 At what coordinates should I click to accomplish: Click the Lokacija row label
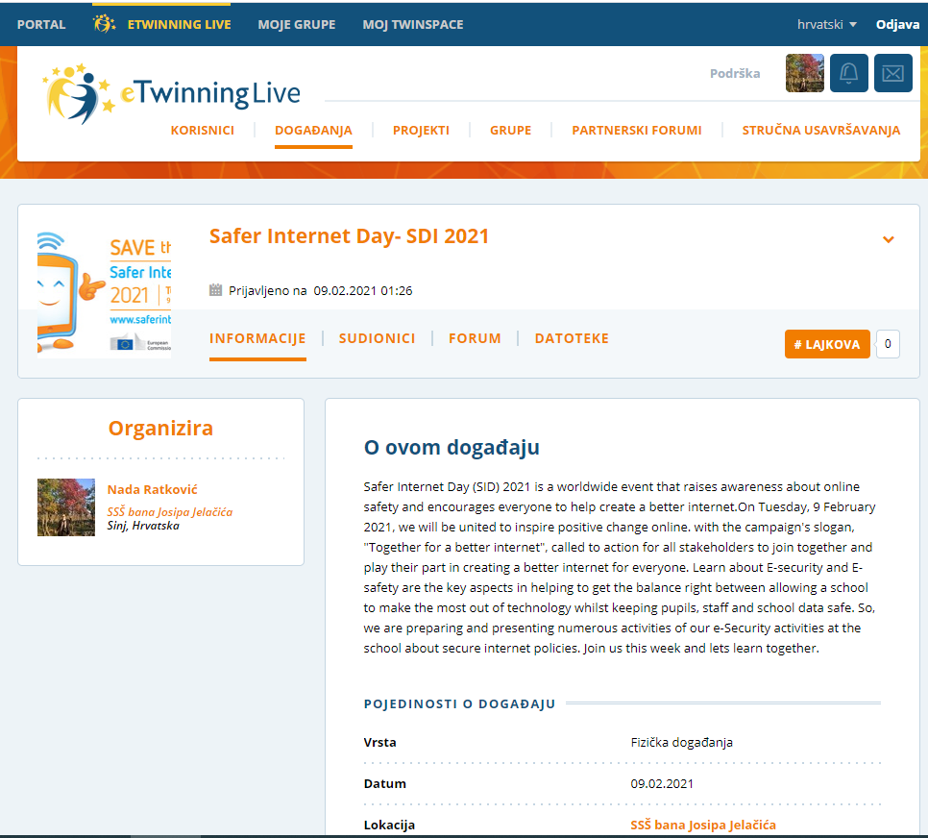click(x=389, y=825)
